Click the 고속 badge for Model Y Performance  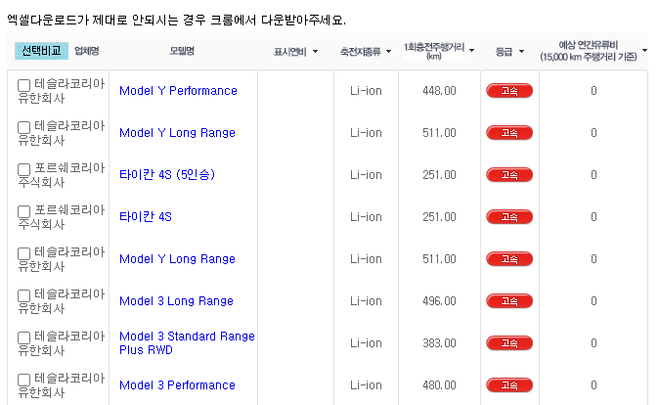(x=509, y=91)
